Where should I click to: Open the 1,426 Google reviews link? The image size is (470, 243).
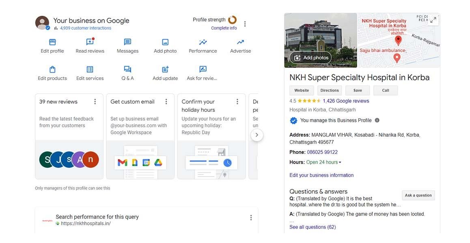[x=346, y=101]
